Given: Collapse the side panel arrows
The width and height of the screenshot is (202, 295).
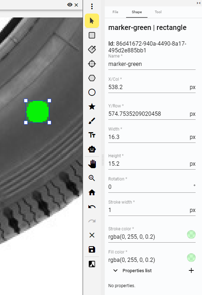Looking at the screenshot, I should [198, 3].
